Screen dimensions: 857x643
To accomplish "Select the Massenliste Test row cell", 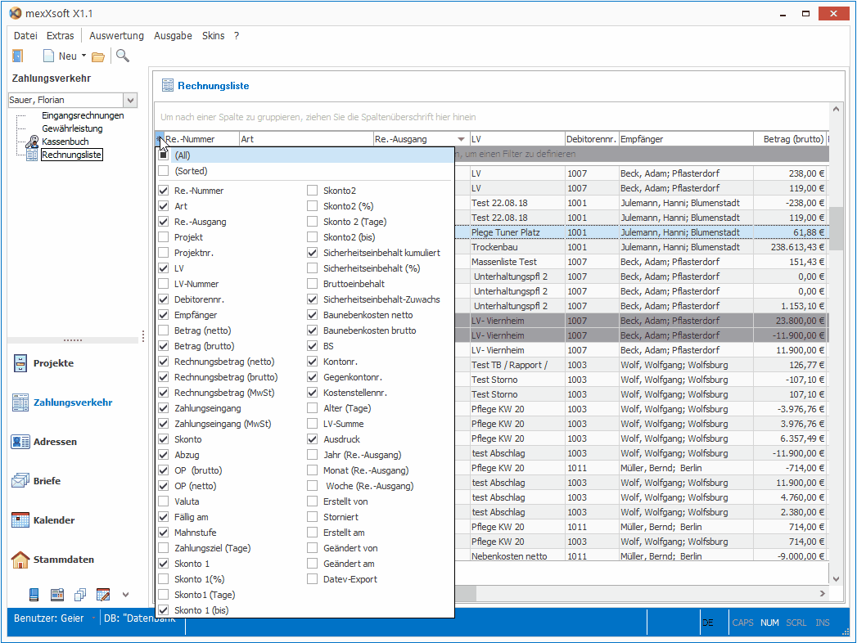I will click(517, 262).
